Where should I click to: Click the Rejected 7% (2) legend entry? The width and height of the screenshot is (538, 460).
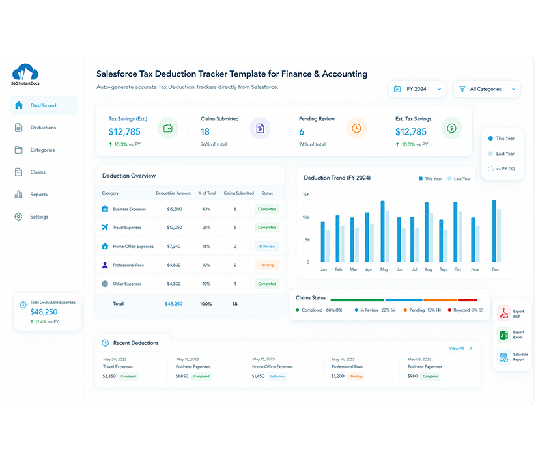pos(466,310)
